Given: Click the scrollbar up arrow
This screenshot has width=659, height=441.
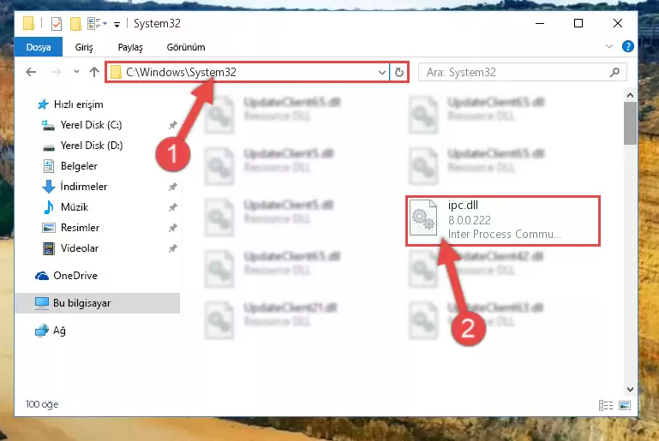Looking at the screenshot, I should click(630, 95).
